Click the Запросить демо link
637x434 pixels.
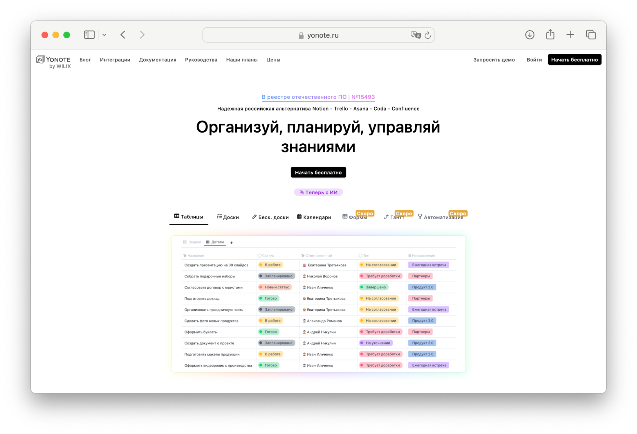pos(494,60)
